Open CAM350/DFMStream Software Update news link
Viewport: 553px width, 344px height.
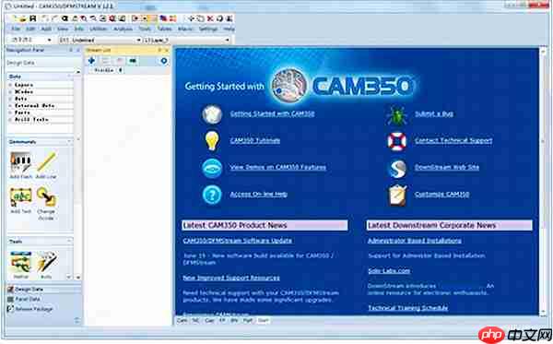238,241
